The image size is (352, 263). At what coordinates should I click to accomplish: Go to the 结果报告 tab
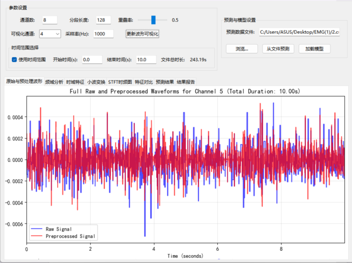pyautogui.click(x=186, y=81)
